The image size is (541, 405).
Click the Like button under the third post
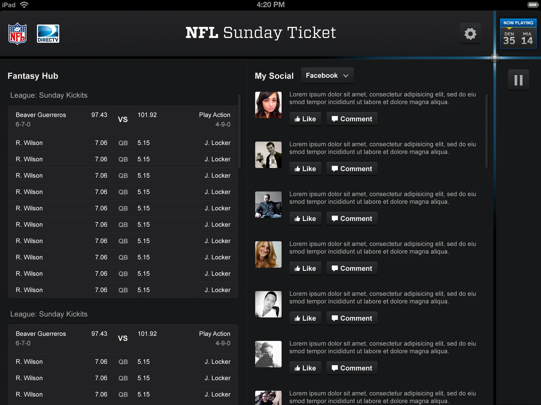(305, 218)
